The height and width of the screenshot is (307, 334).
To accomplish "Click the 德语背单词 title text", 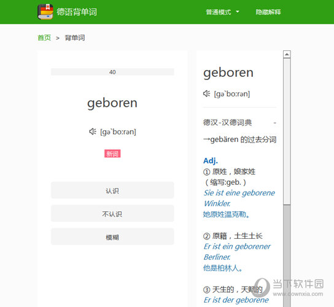I will (77, 12).
